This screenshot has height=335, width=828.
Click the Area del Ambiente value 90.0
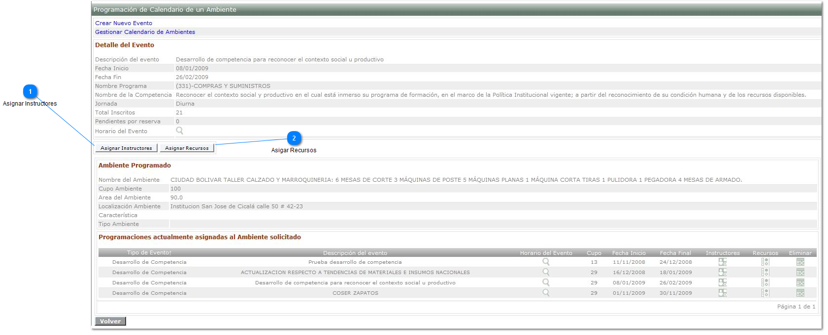(x=176, y=197)
